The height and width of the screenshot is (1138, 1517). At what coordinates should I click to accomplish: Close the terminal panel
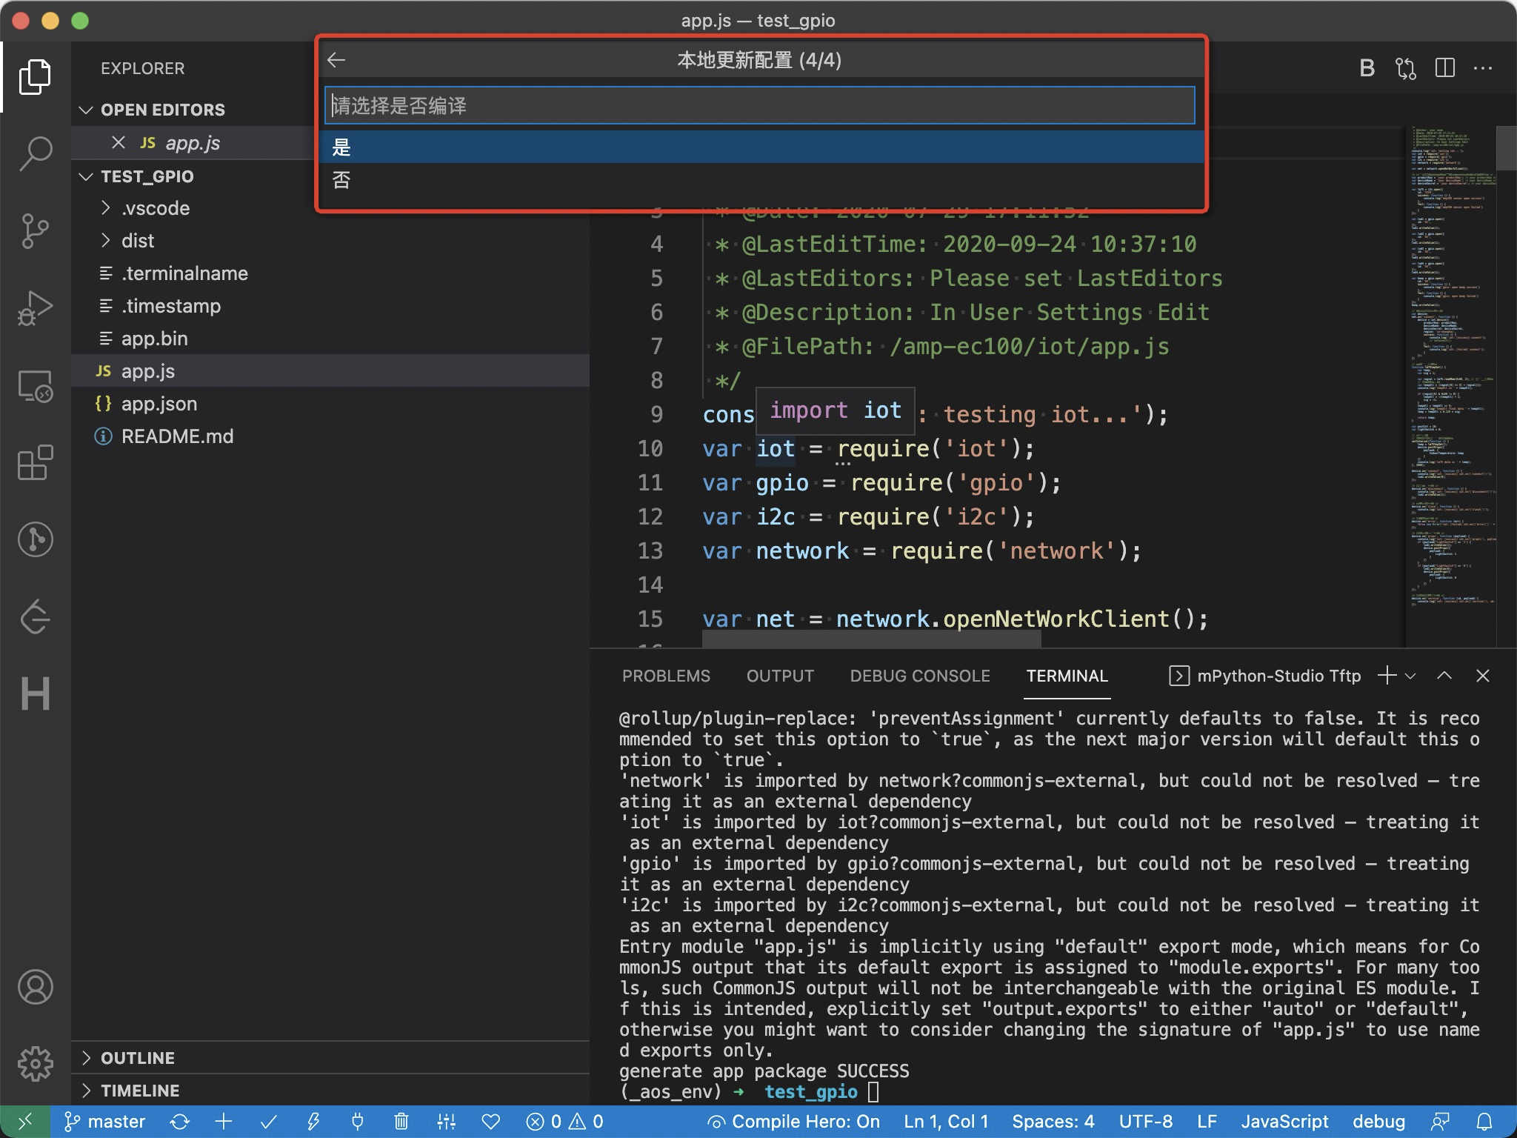1483,676
